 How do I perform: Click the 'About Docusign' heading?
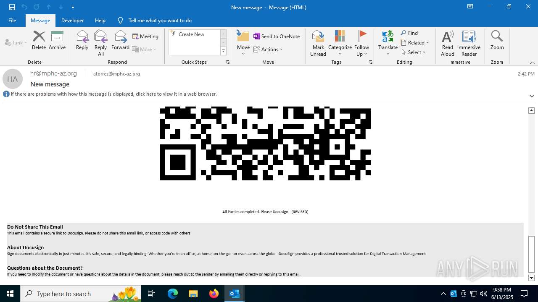click(x=25, y=247)
